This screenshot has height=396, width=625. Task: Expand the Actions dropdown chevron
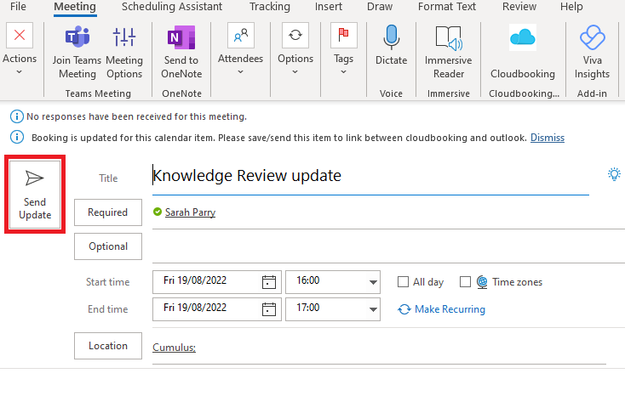[x=19, y=72]
